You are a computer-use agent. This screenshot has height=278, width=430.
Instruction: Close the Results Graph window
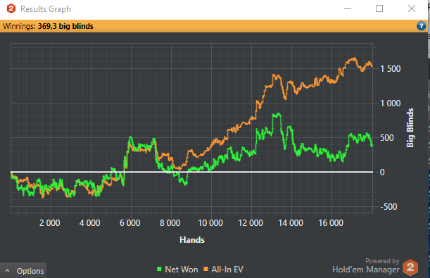click(412, 8)
